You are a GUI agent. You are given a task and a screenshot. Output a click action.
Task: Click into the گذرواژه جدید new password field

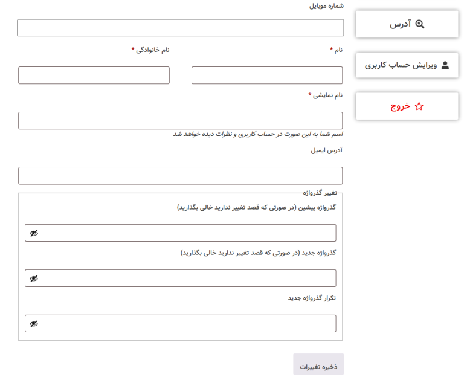(x=181, y=278)
